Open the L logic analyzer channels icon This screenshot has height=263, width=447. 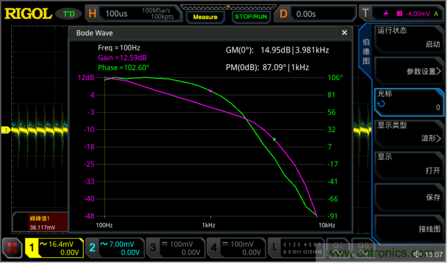point(276,249)
